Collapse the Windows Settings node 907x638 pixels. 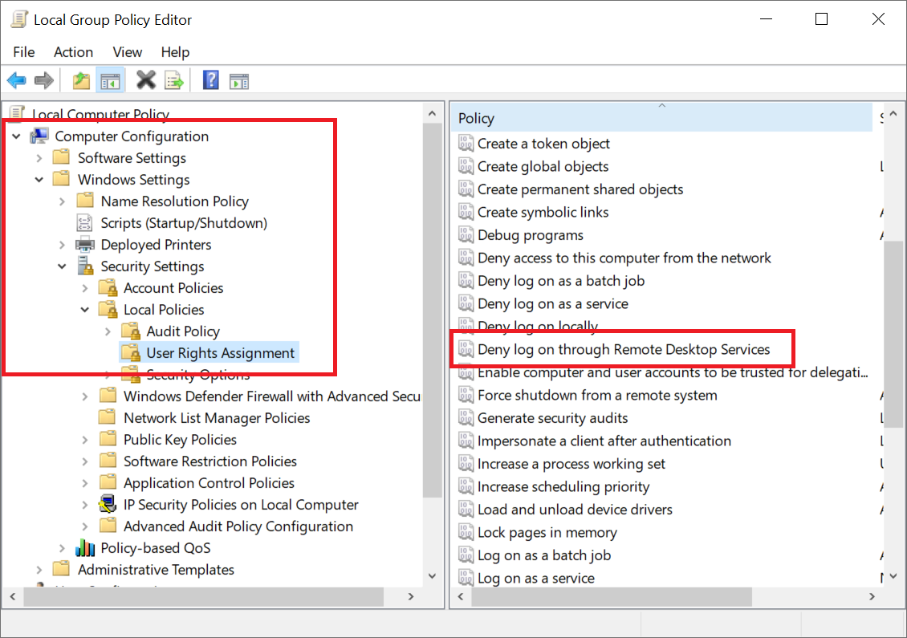point(39,180)
